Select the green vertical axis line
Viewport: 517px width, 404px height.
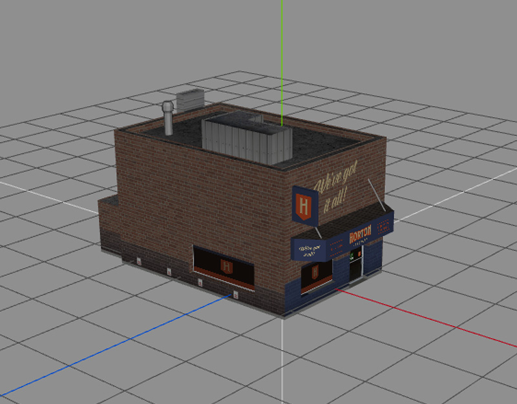point(282,63)
